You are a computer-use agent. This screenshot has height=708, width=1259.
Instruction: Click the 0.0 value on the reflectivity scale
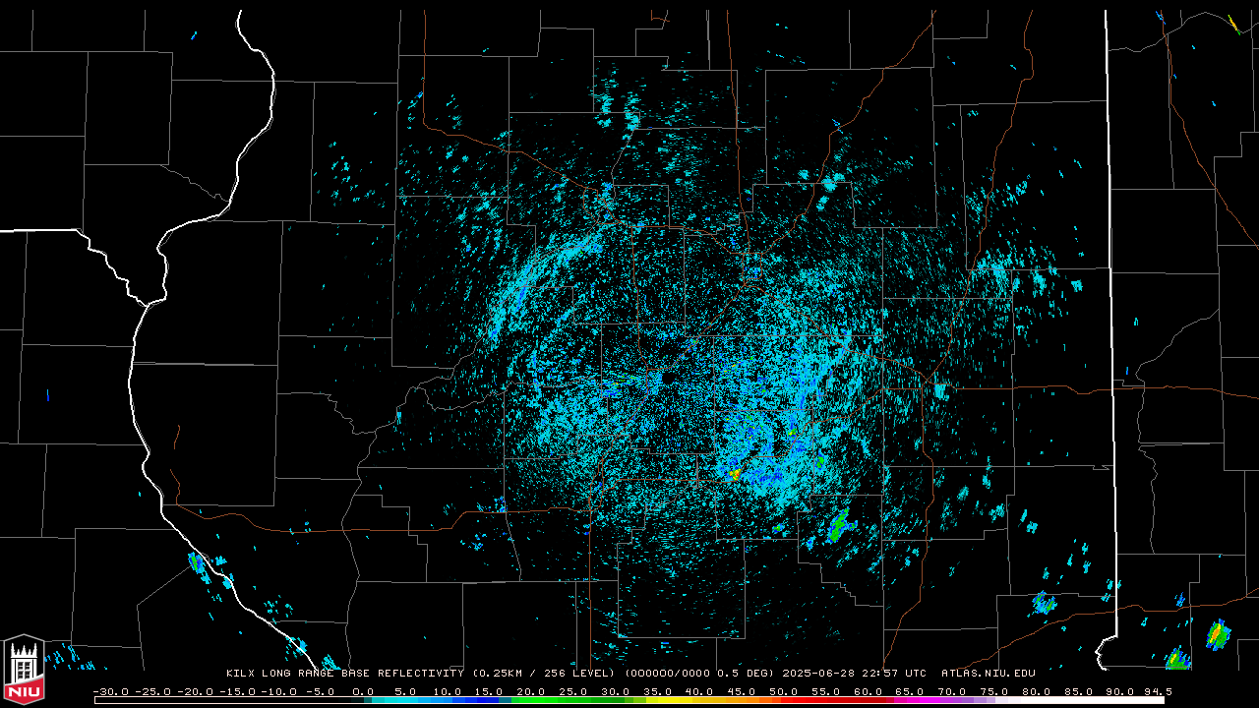[x=363, y=691]
